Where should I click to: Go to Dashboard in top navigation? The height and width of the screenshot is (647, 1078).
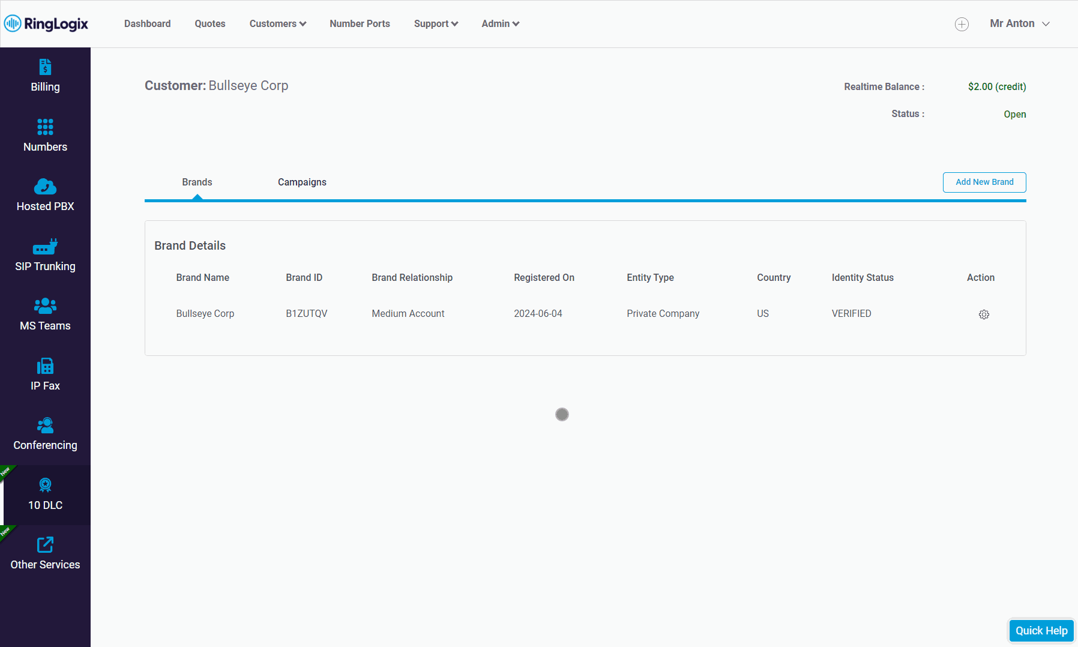click(x=148, y=23)
